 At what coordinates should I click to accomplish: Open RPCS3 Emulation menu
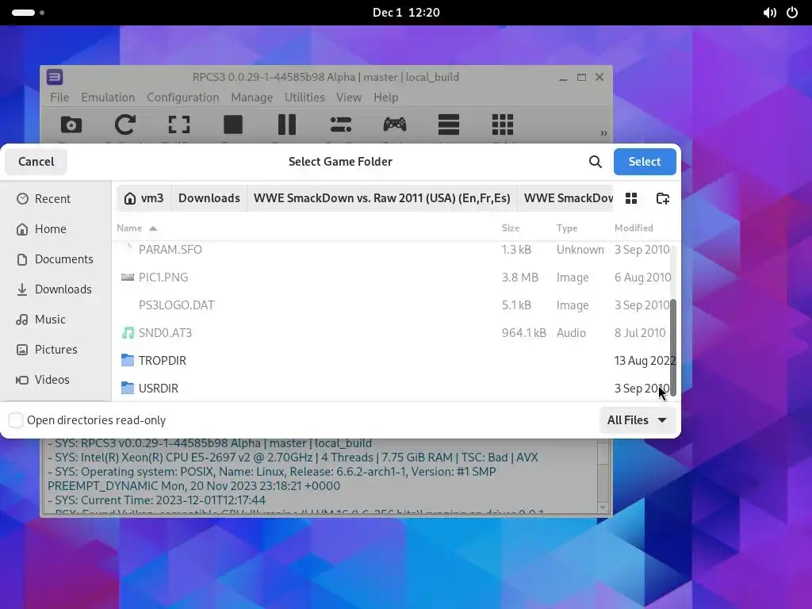pyautogui.click(x=108, y=98)
